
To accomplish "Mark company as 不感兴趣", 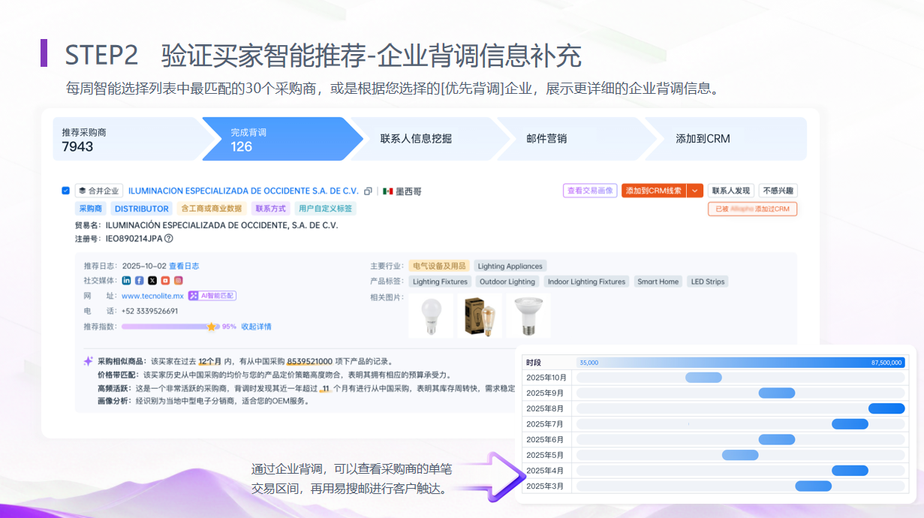I will click(778, 191).
